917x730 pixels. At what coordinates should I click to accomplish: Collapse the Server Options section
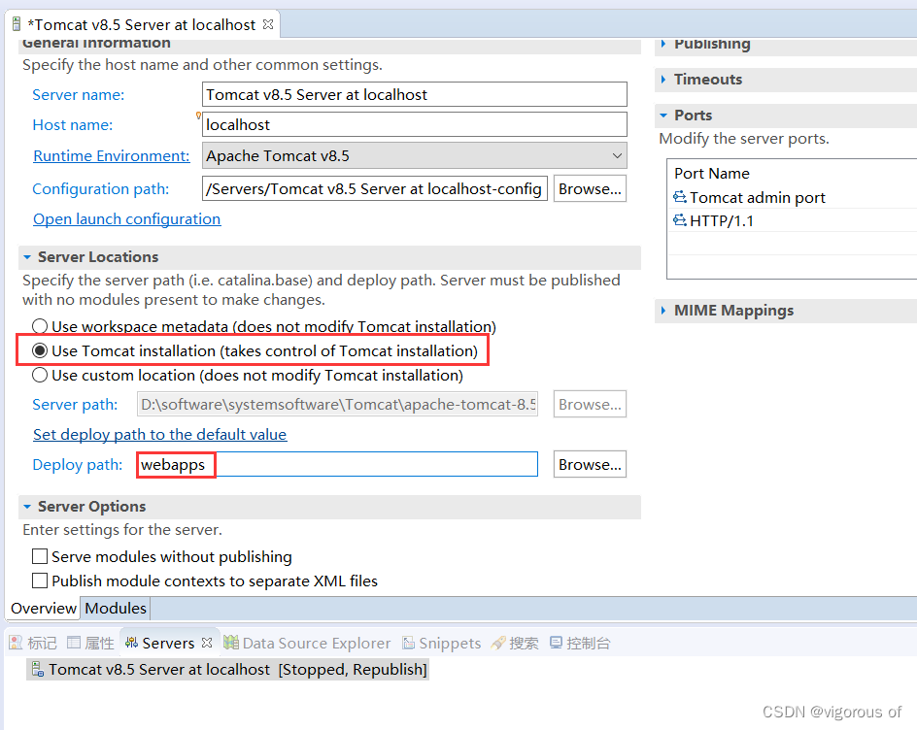[27, 507]
